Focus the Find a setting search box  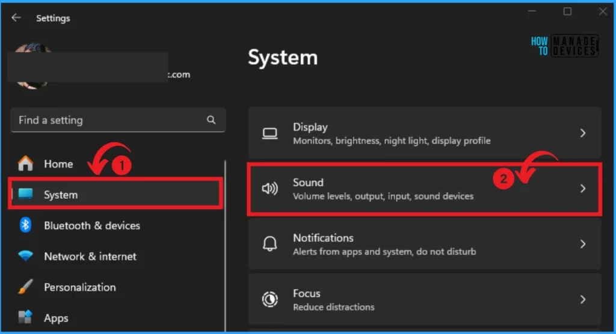[118, 120]
